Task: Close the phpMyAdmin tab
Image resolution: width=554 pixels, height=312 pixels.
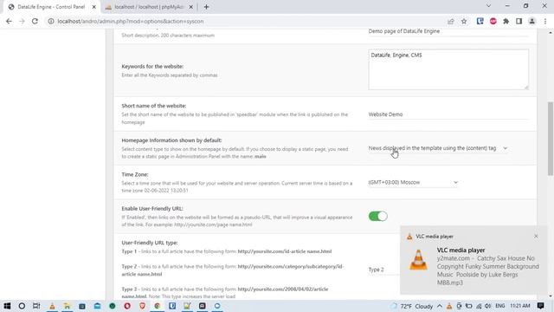Action: point(190,7)
